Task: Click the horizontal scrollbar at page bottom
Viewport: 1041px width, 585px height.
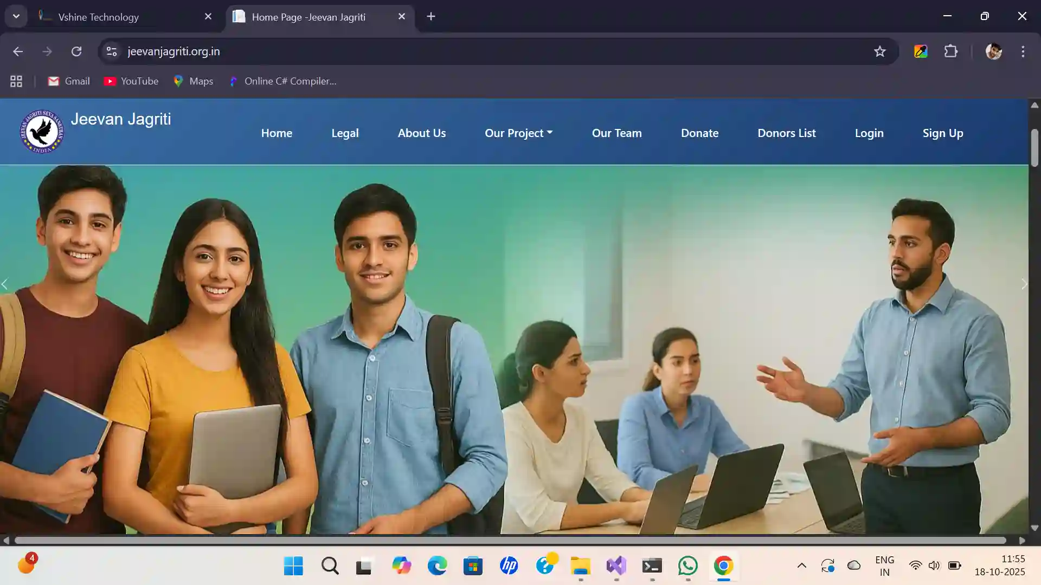Action: pos(510,541)
